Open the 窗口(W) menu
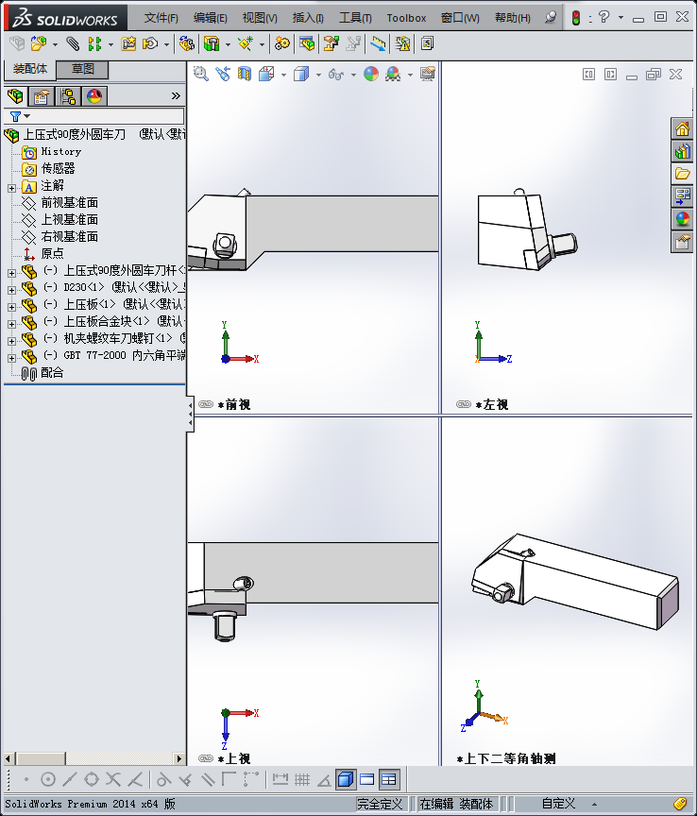This screenshot has height=816, width=697. tap(460, 18)
